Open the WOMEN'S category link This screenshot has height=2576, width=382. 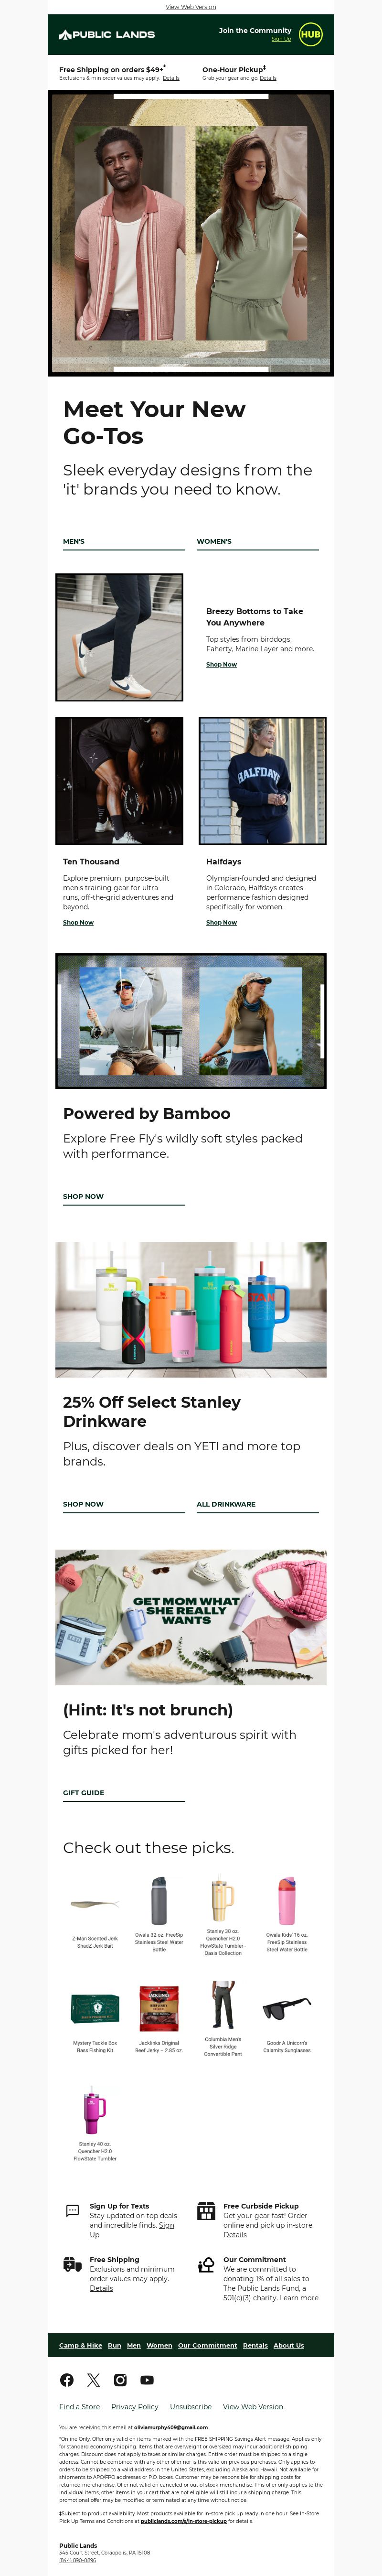click(214, 541)
